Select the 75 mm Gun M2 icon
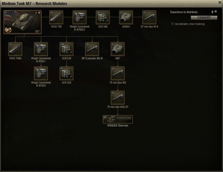223x172 pixels. [x=118, y=73]
